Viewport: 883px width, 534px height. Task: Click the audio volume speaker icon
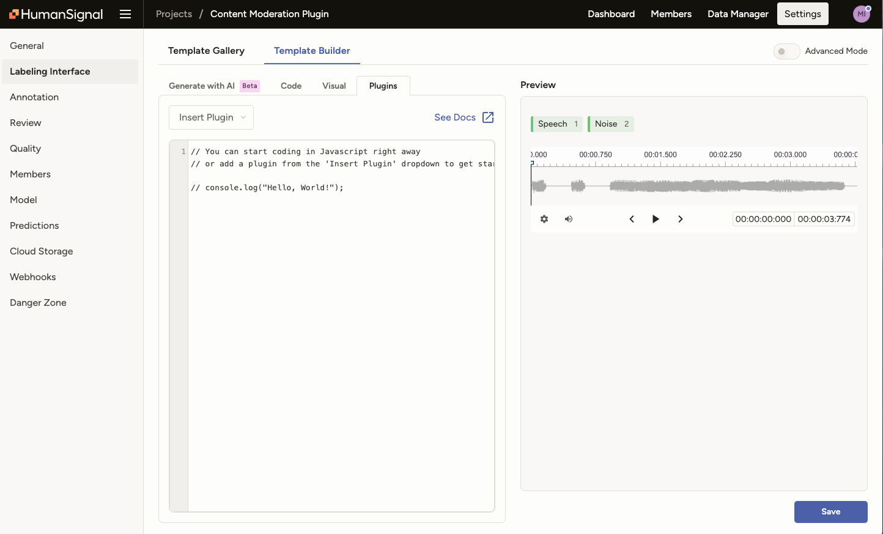569,219
